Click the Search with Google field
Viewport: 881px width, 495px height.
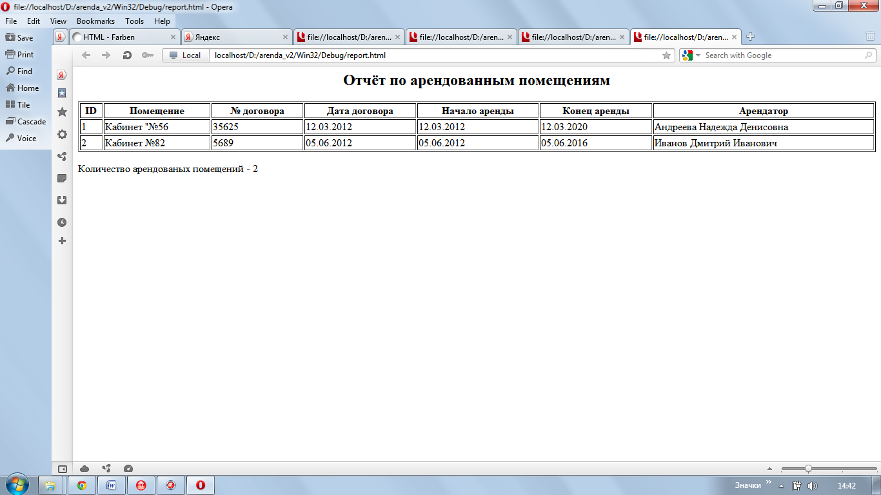point(782,55)
